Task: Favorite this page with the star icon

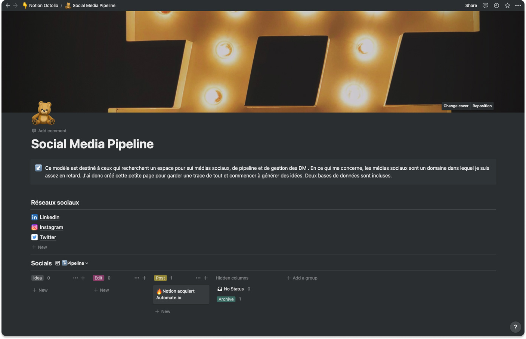Action: tap(507, 6)
